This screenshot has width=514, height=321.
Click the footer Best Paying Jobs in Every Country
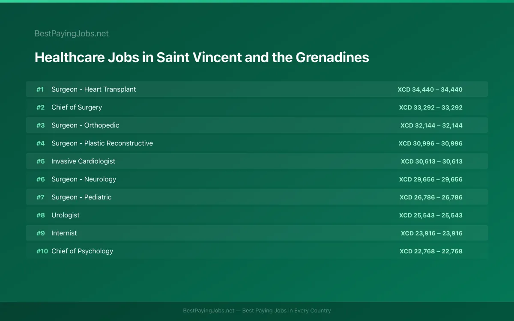click(x=287, y=311)
